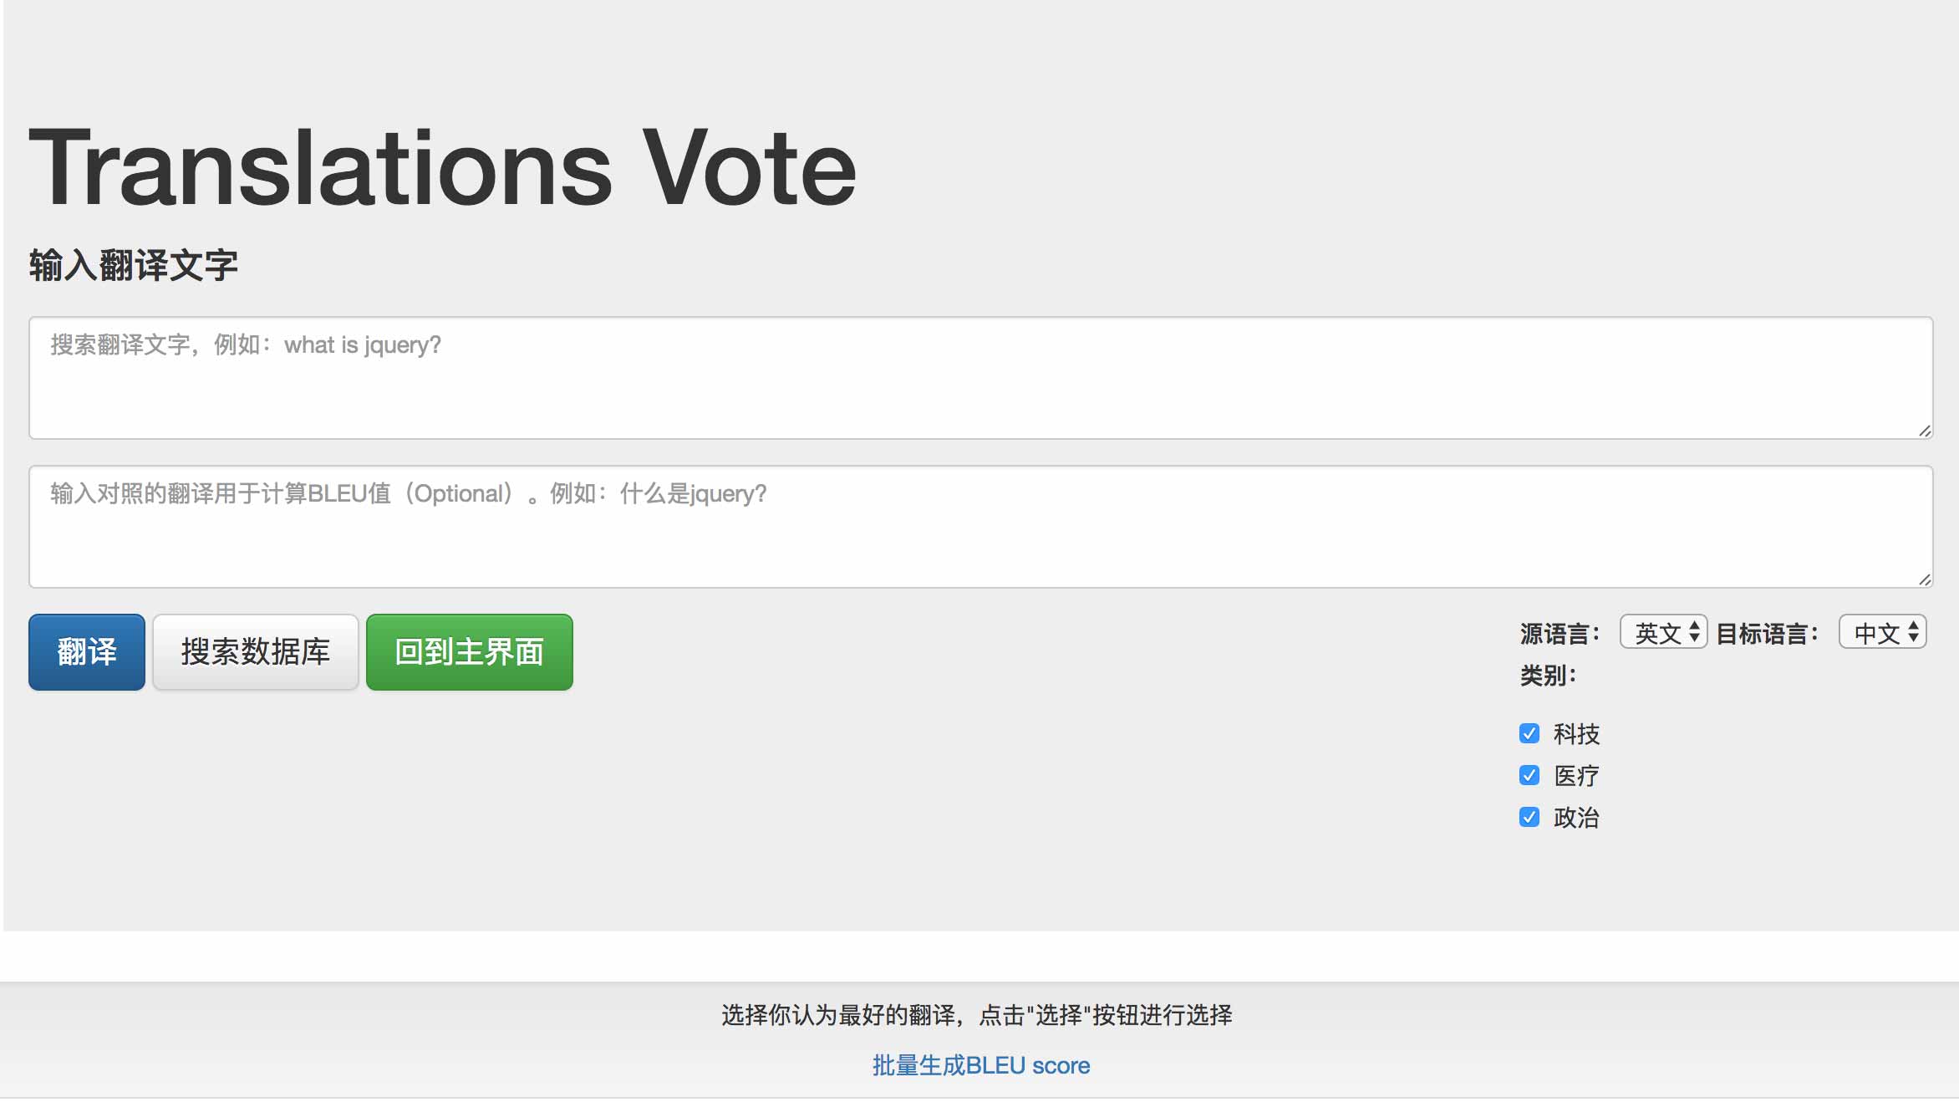Toggle the 医疗 category checkbox

click(1529, 775)
